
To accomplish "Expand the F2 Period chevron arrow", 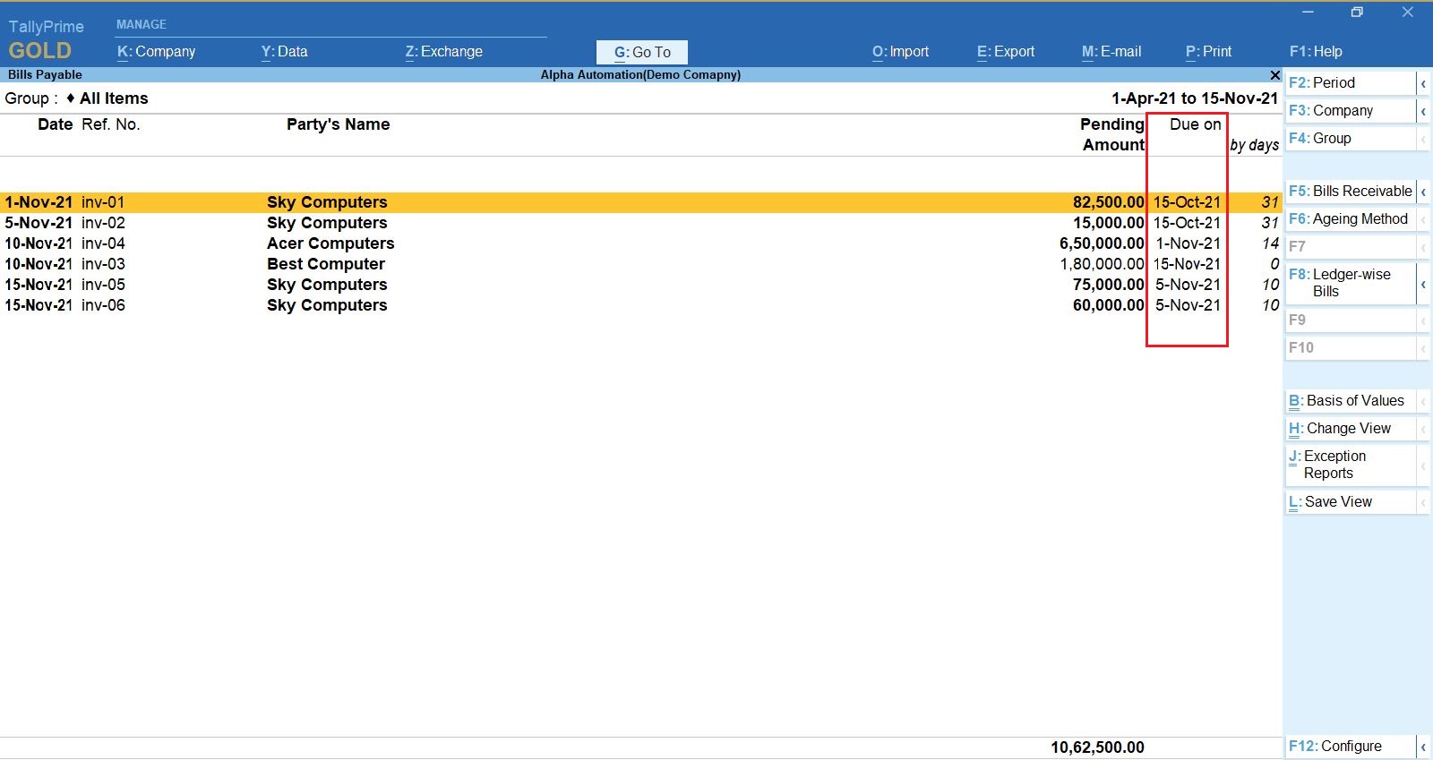I will click(x=1422, y=83).
